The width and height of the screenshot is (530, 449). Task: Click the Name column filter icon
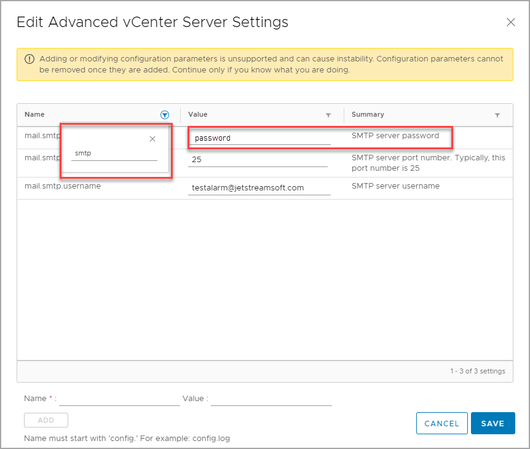[164, 115]
